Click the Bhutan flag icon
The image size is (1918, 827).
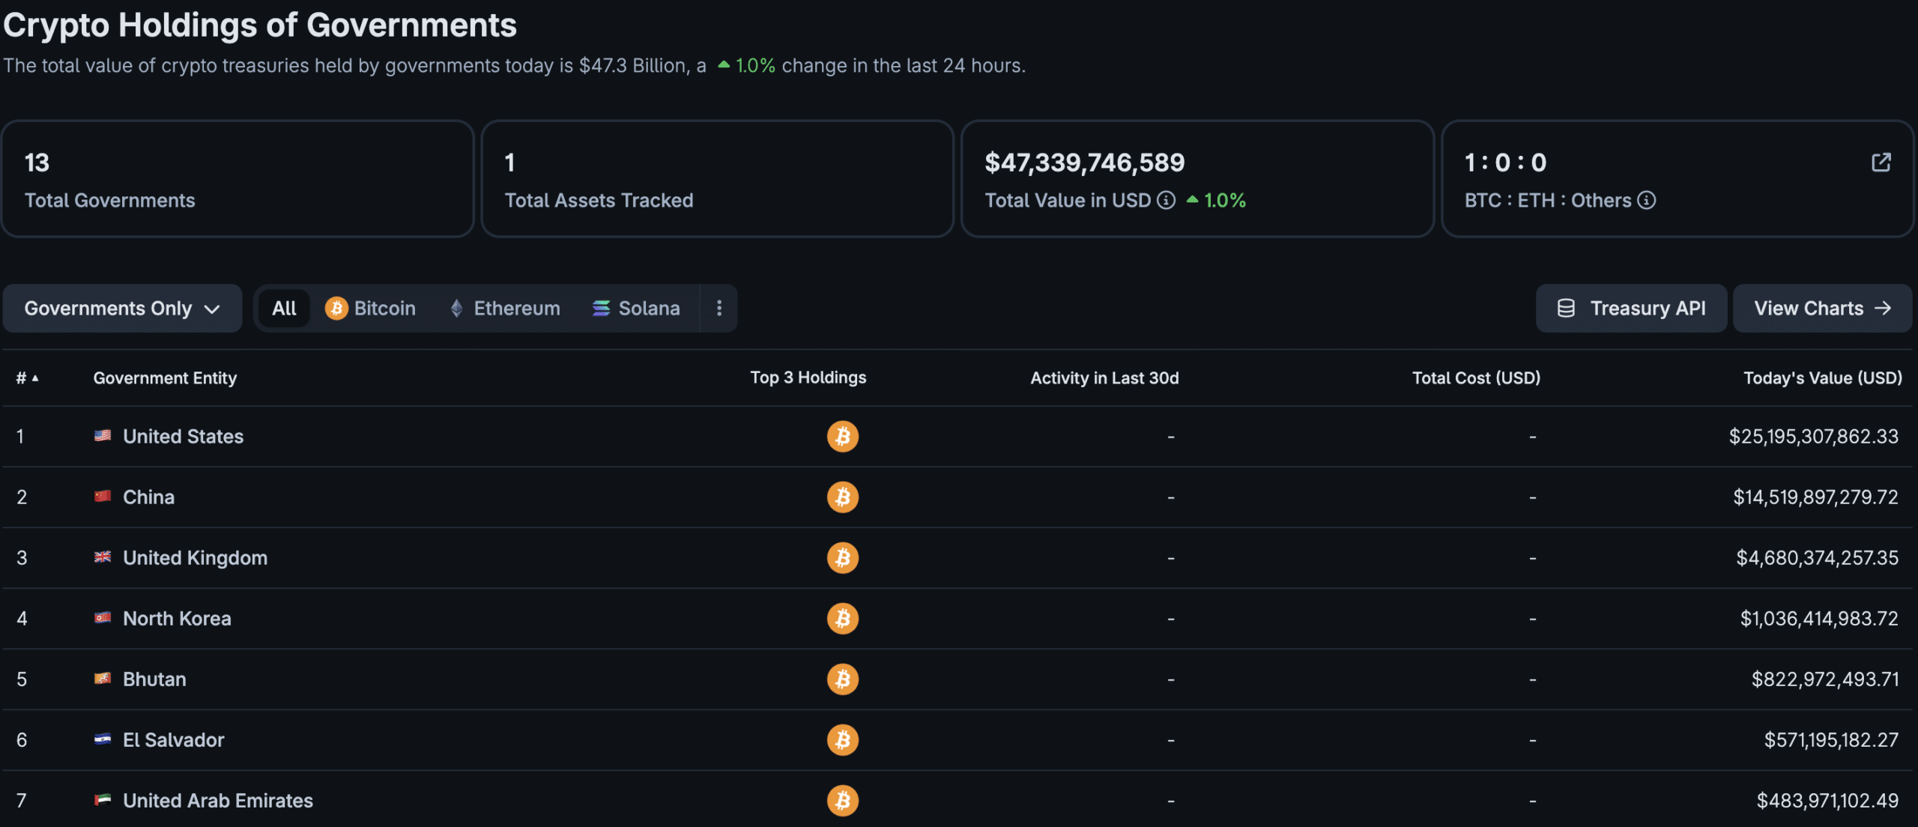(103, 678)
